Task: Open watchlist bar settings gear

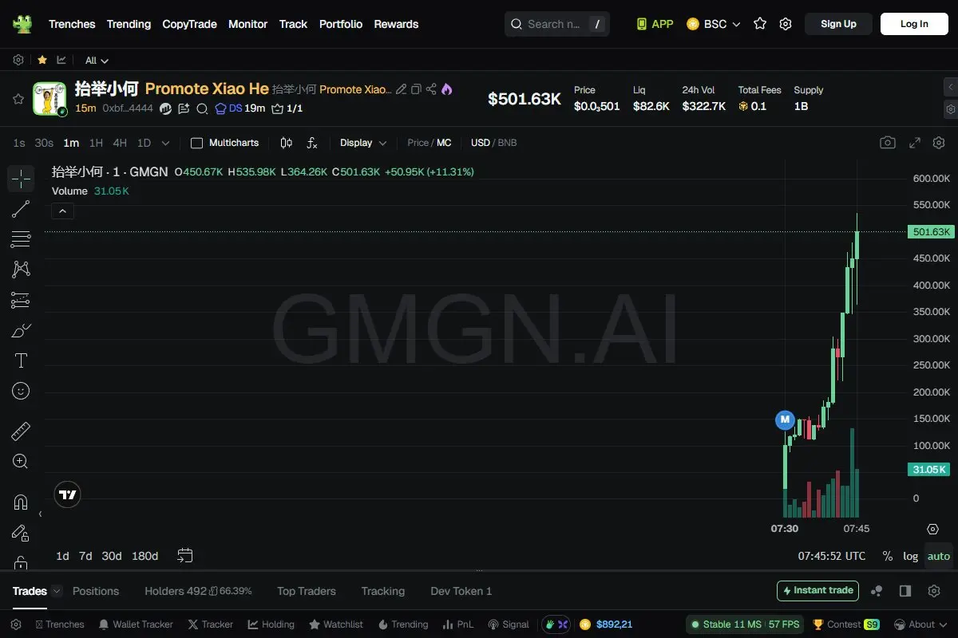Action: coord(18,60)
